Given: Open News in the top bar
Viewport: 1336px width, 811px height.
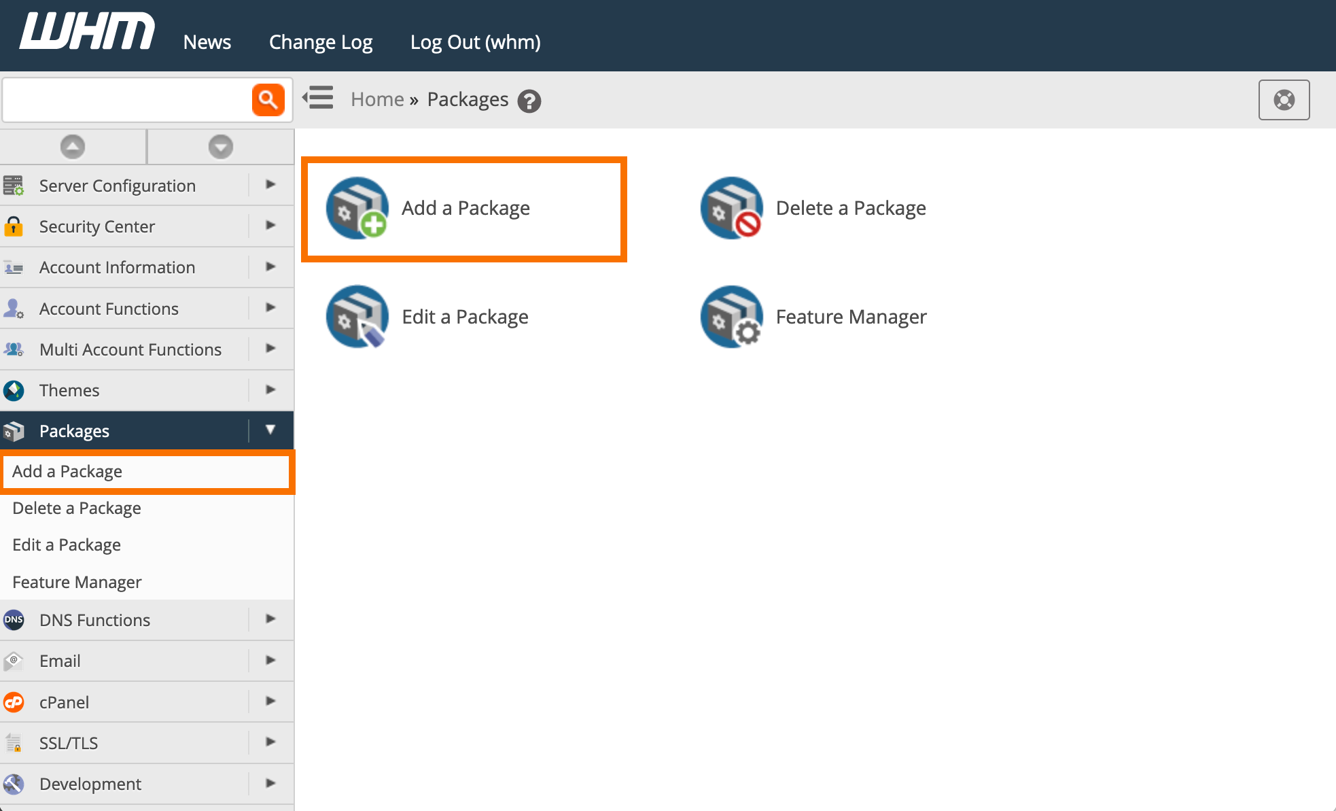Looking at the screenshot, I should [x=207, y=42].
